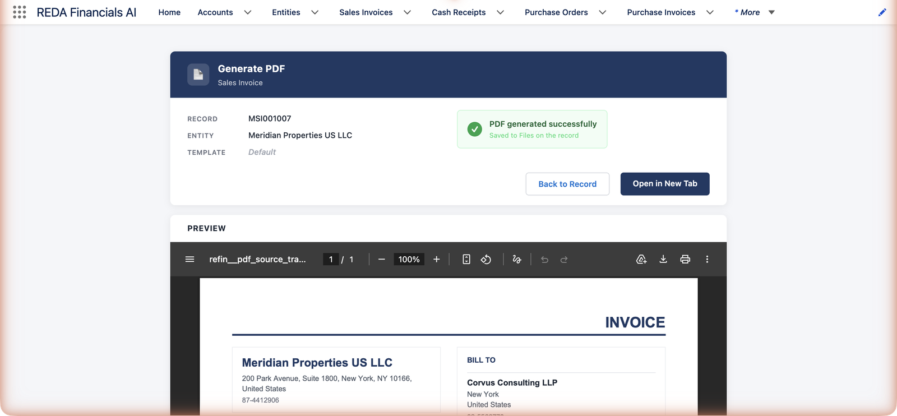The width and height of the screenshot is (897, 416).
Task: Click the undo icon in PDF toolbar
Action: 544,260
